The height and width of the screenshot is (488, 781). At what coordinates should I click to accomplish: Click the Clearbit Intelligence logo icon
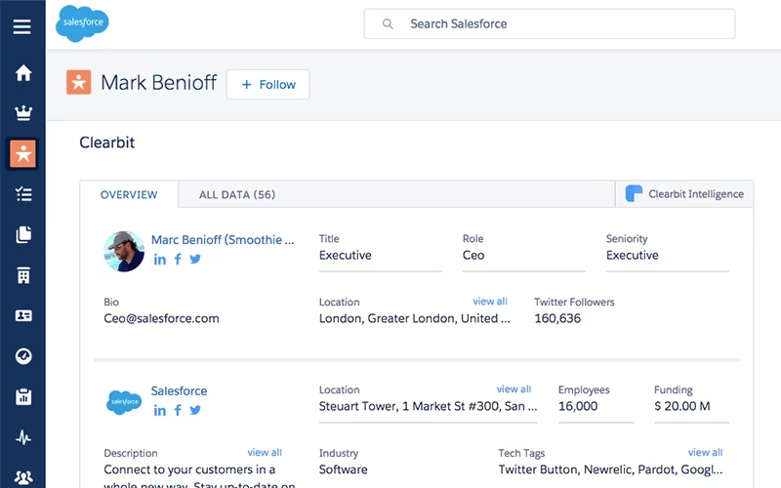pos(634,193)
